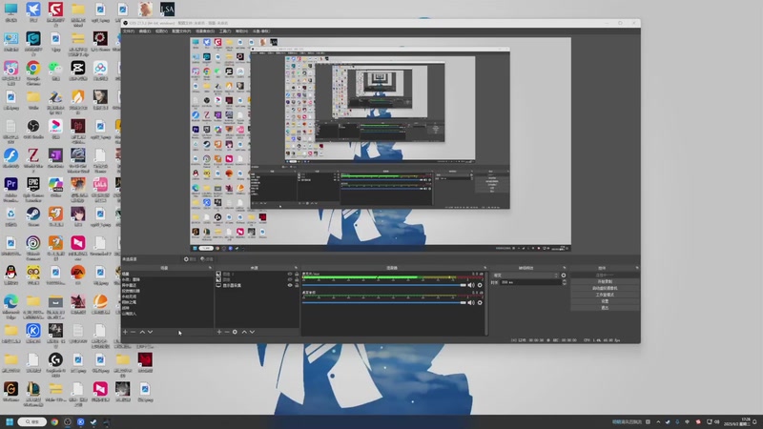The width and height of the screenshot is (763, 429).
Task: Open Windows Start button on taskbar
Action: 10,421
